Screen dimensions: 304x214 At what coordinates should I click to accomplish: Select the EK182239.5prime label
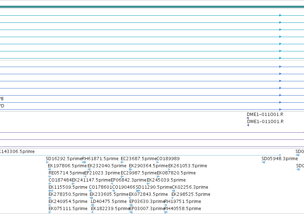(110, 209)
